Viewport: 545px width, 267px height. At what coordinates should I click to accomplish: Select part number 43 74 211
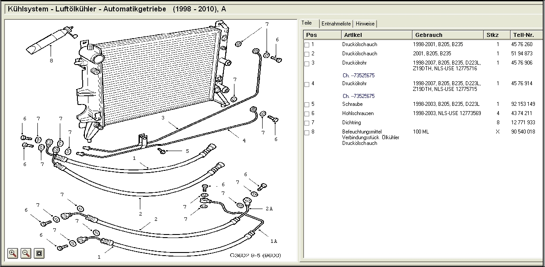point(522,113)
